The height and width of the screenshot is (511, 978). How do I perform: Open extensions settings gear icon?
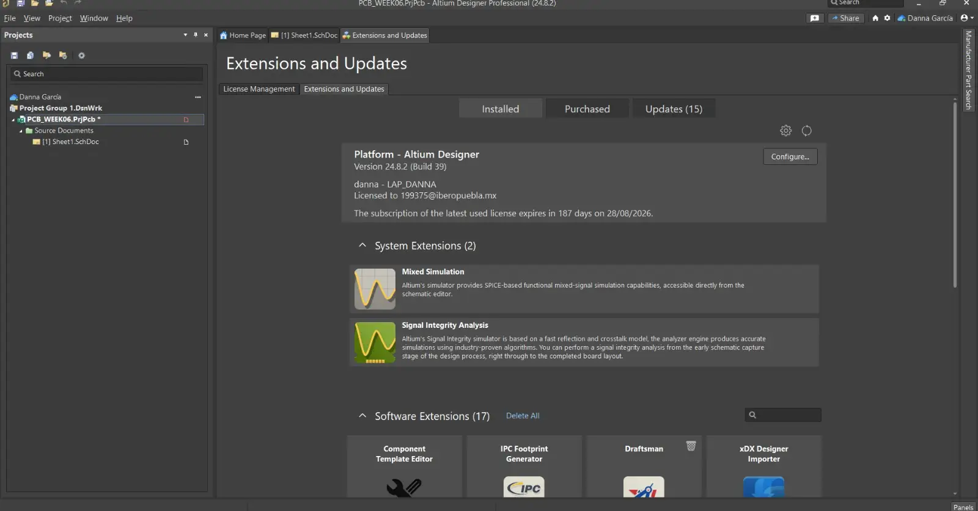pos(786,131)
